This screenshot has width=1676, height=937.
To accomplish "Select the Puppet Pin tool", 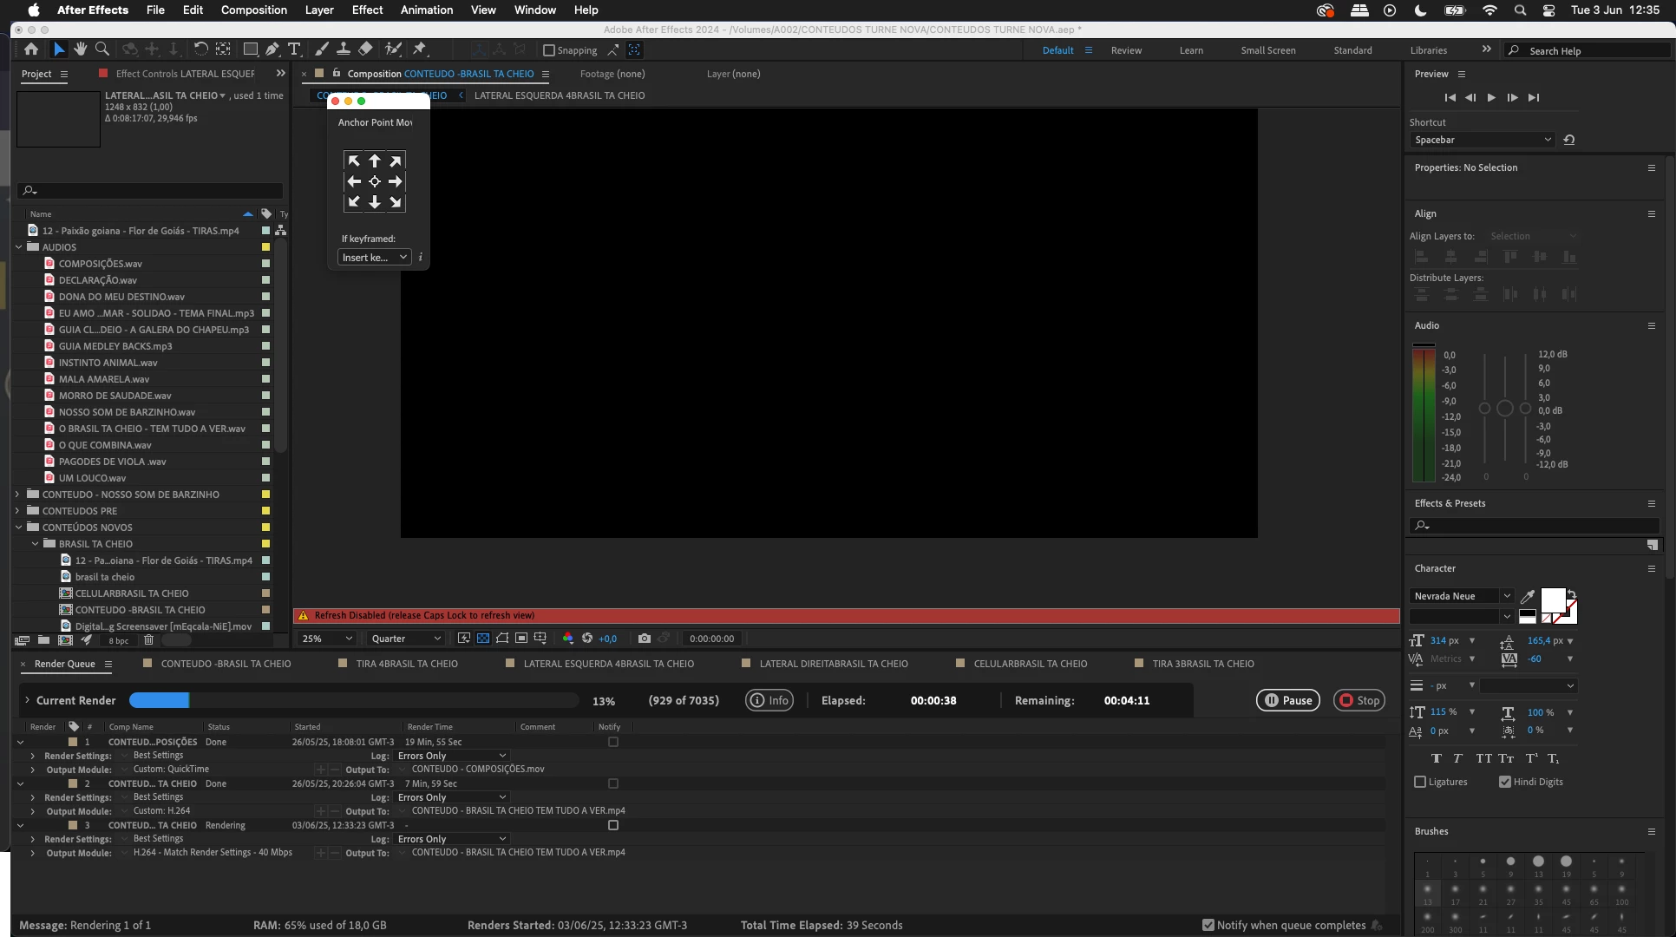I will point(420,49).
